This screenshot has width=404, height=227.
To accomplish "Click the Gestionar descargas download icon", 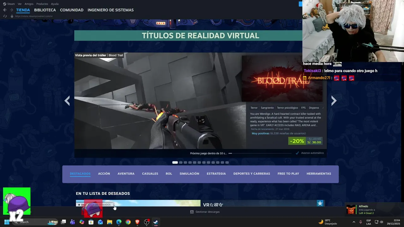I will [x=192, y=212].
